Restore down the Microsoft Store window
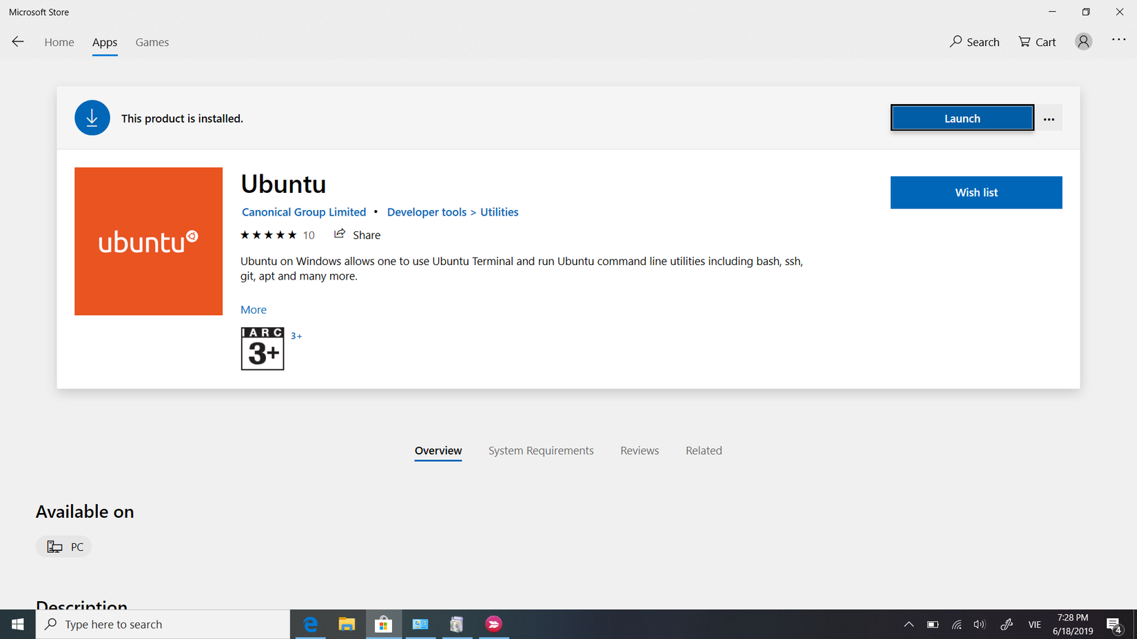The width and height of the screenshot is (1137, 639). click(x=1086, y=12)
